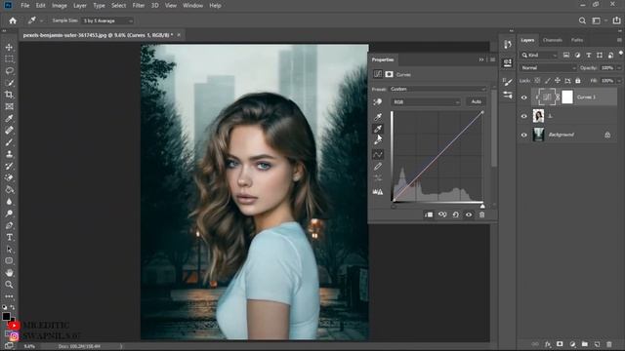This screenshot has width=625, height=351.
Task: Select the Hand tool
Action: tap(9, 273)
